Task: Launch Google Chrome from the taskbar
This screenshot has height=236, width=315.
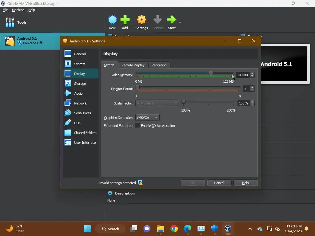Action: (x=174, y=229)
